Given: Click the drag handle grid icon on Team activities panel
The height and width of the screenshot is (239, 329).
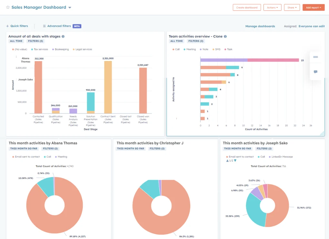Looking at the screenshot, I should (315, 56).
